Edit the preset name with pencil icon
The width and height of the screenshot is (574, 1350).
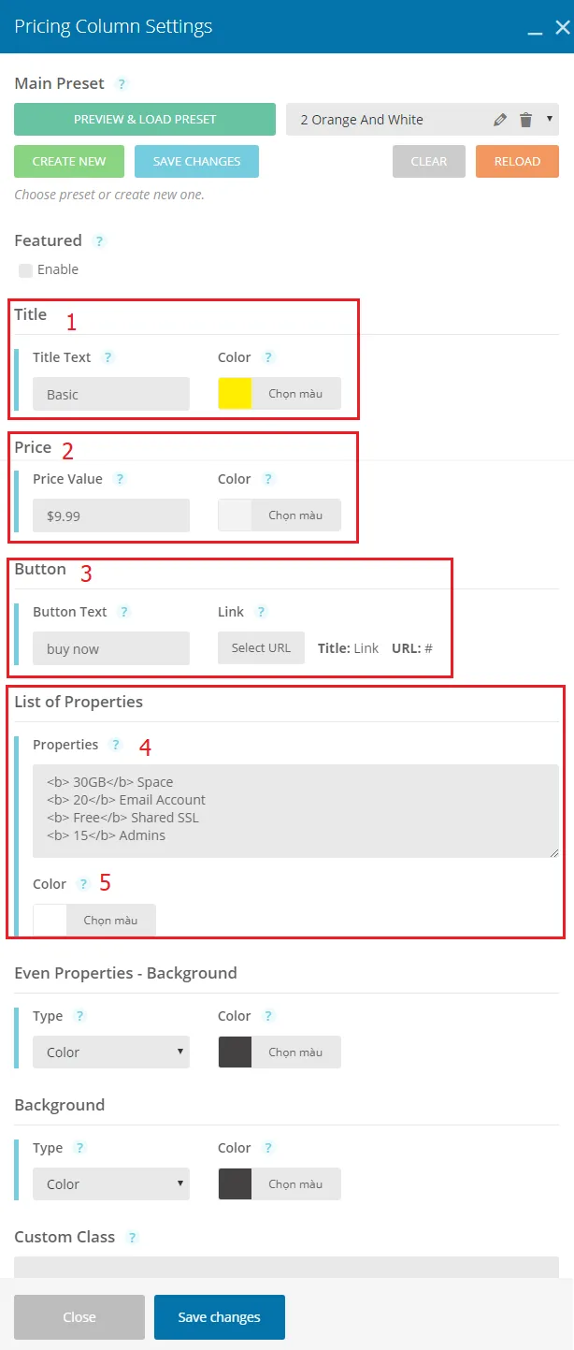pos(500,120)
